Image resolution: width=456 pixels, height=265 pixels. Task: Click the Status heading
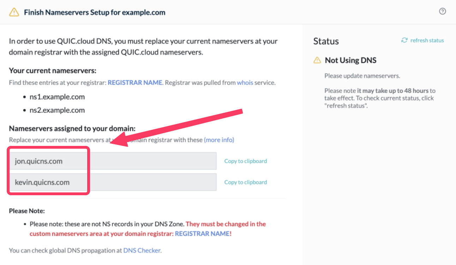point(326,41)
